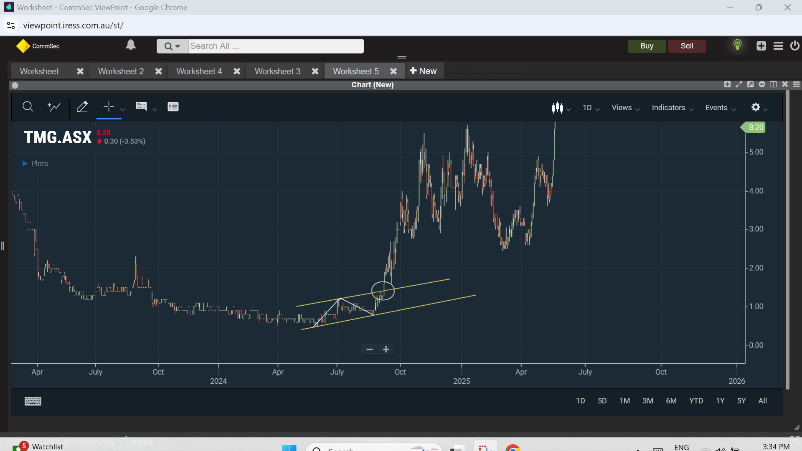This screenshot has height=451, width=802.
Task: Switch to the Worksheet 2 tab
Action: 121,71
